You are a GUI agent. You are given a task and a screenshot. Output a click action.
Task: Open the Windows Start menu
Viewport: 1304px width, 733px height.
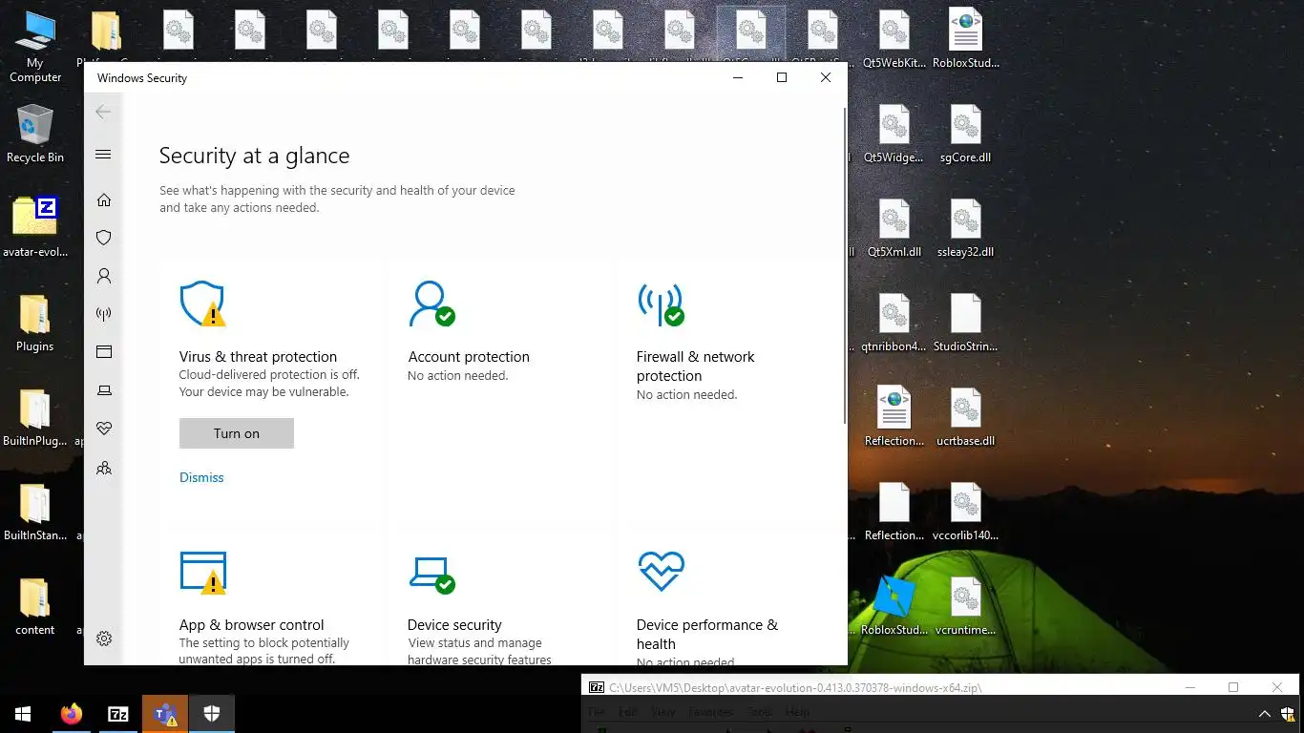(23, 714)
